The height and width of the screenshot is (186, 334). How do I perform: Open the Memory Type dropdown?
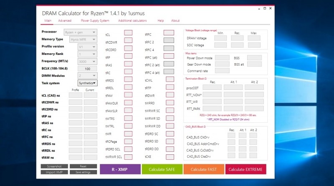pos(83,40)
